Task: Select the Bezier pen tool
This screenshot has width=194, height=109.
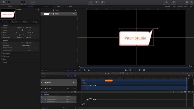Action: pyautogui.click(x=130, y=70)
